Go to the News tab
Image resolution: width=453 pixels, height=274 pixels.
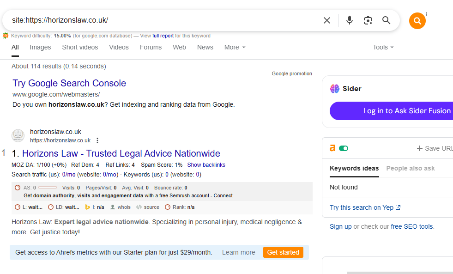click(205, 47)
